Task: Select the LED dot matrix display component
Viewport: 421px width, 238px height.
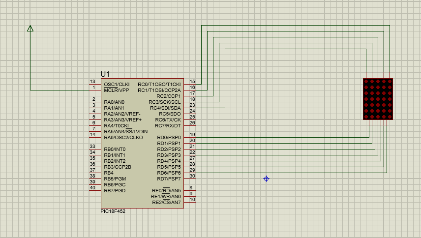Action: click(x=378, y=99)
